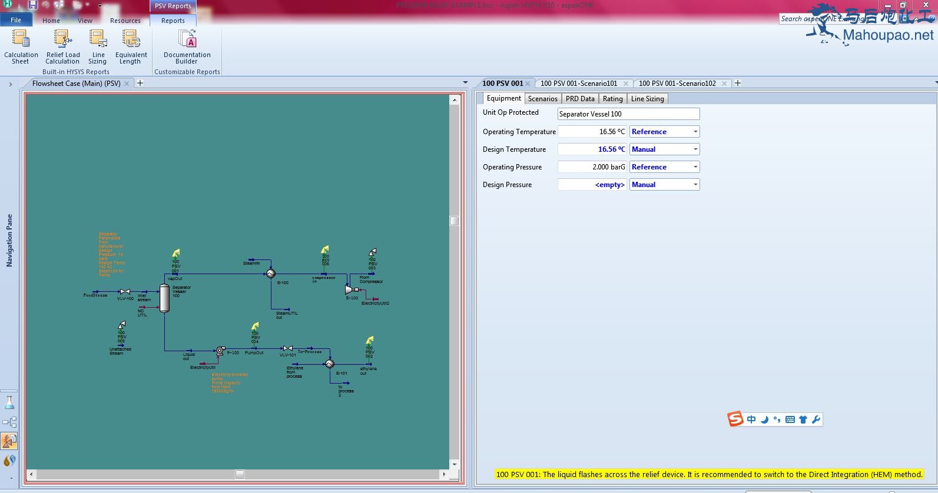Add new tab next to Flowsheet Case
The image size is (938, 493).
point(140,83)
